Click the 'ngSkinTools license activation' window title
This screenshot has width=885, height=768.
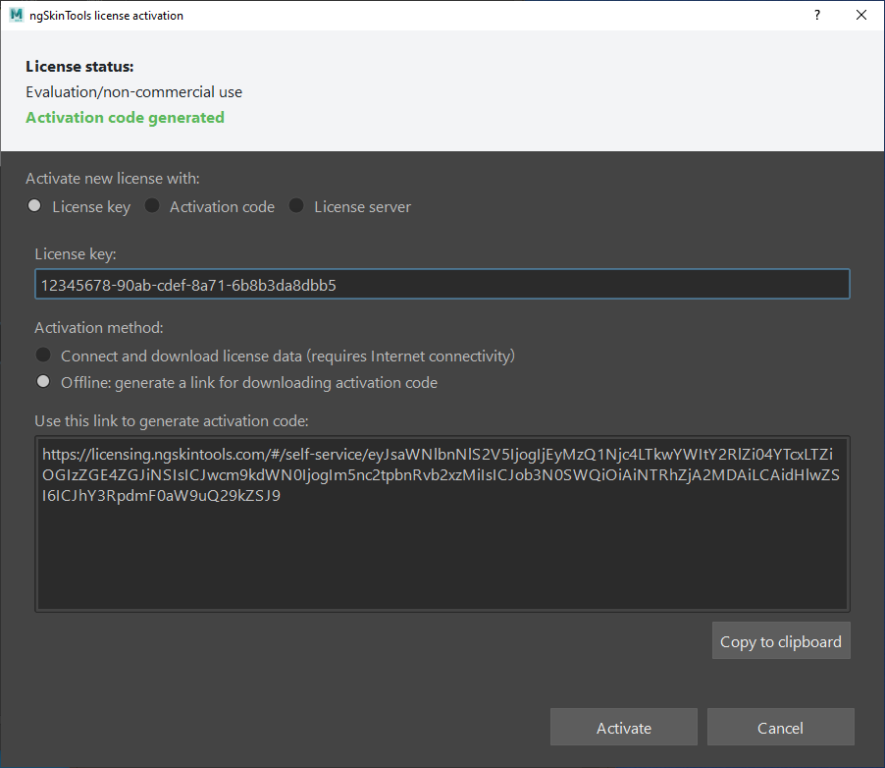click(106, 16)
